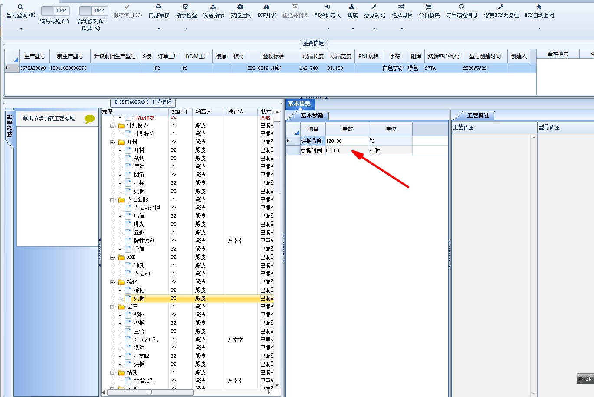
Task: Click the 发送指示 upload icon
Action: [x=213, y=7]
